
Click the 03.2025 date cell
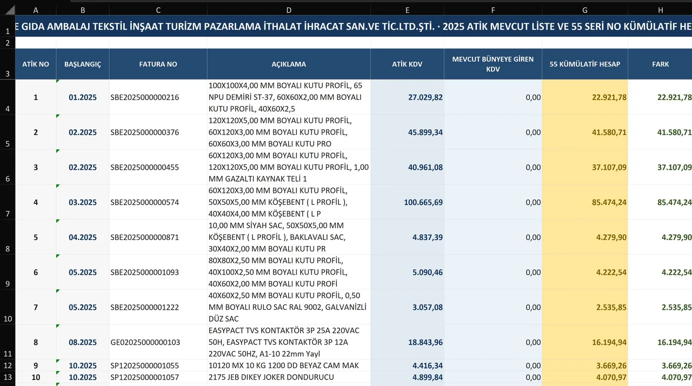[83, 202]
